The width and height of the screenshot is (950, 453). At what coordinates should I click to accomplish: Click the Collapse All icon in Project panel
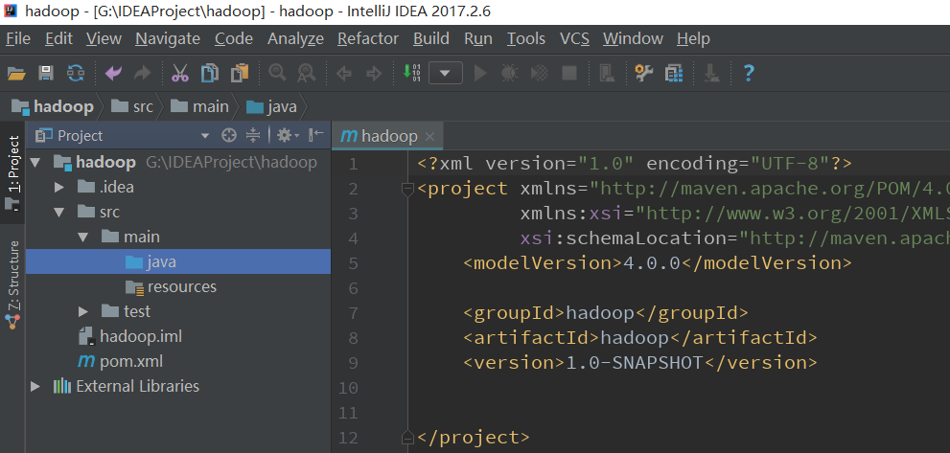click(x=253, y=136)
